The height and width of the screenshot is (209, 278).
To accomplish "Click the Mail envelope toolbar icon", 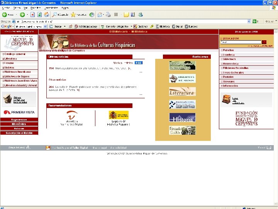I will (100, 15).
